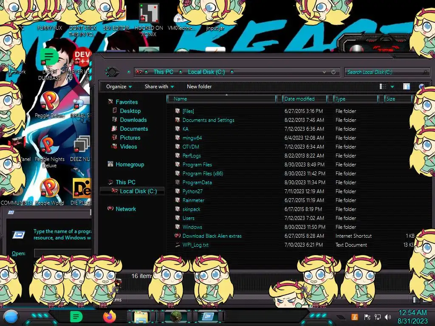Select the skinpack folder

pyautogui.click(x=191, y=209)
